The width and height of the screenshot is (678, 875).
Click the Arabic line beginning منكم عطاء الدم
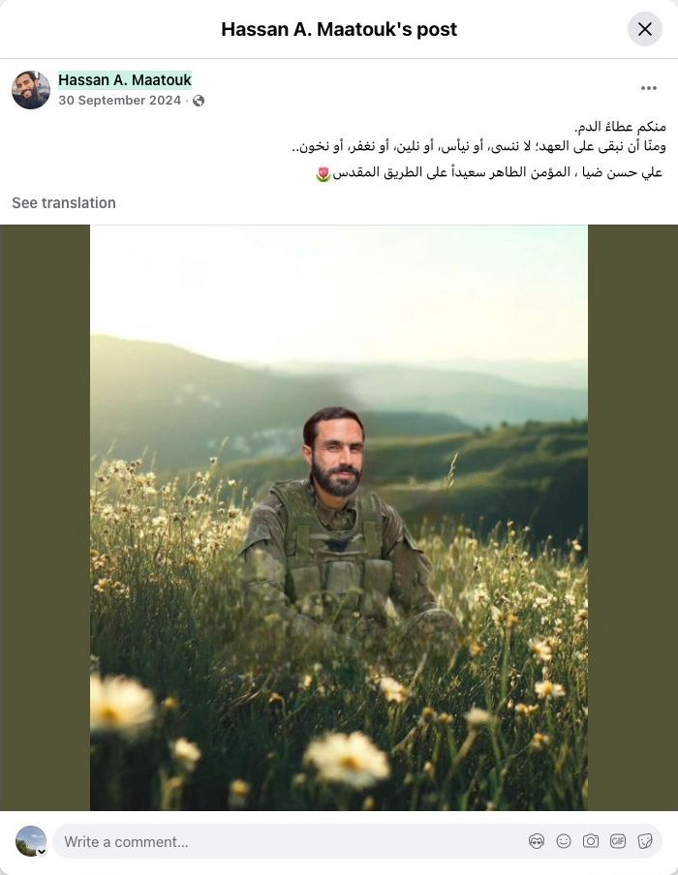click(620, 127)
